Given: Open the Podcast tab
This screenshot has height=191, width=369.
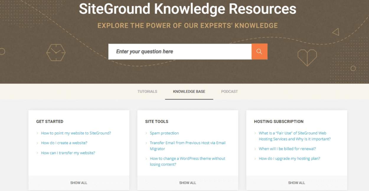Looking at the screenshot, I should point(229,92).
